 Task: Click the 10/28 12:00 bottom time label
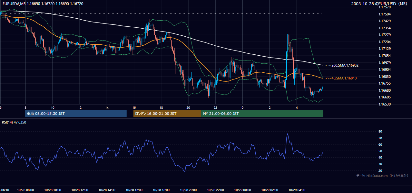[80, 190]
